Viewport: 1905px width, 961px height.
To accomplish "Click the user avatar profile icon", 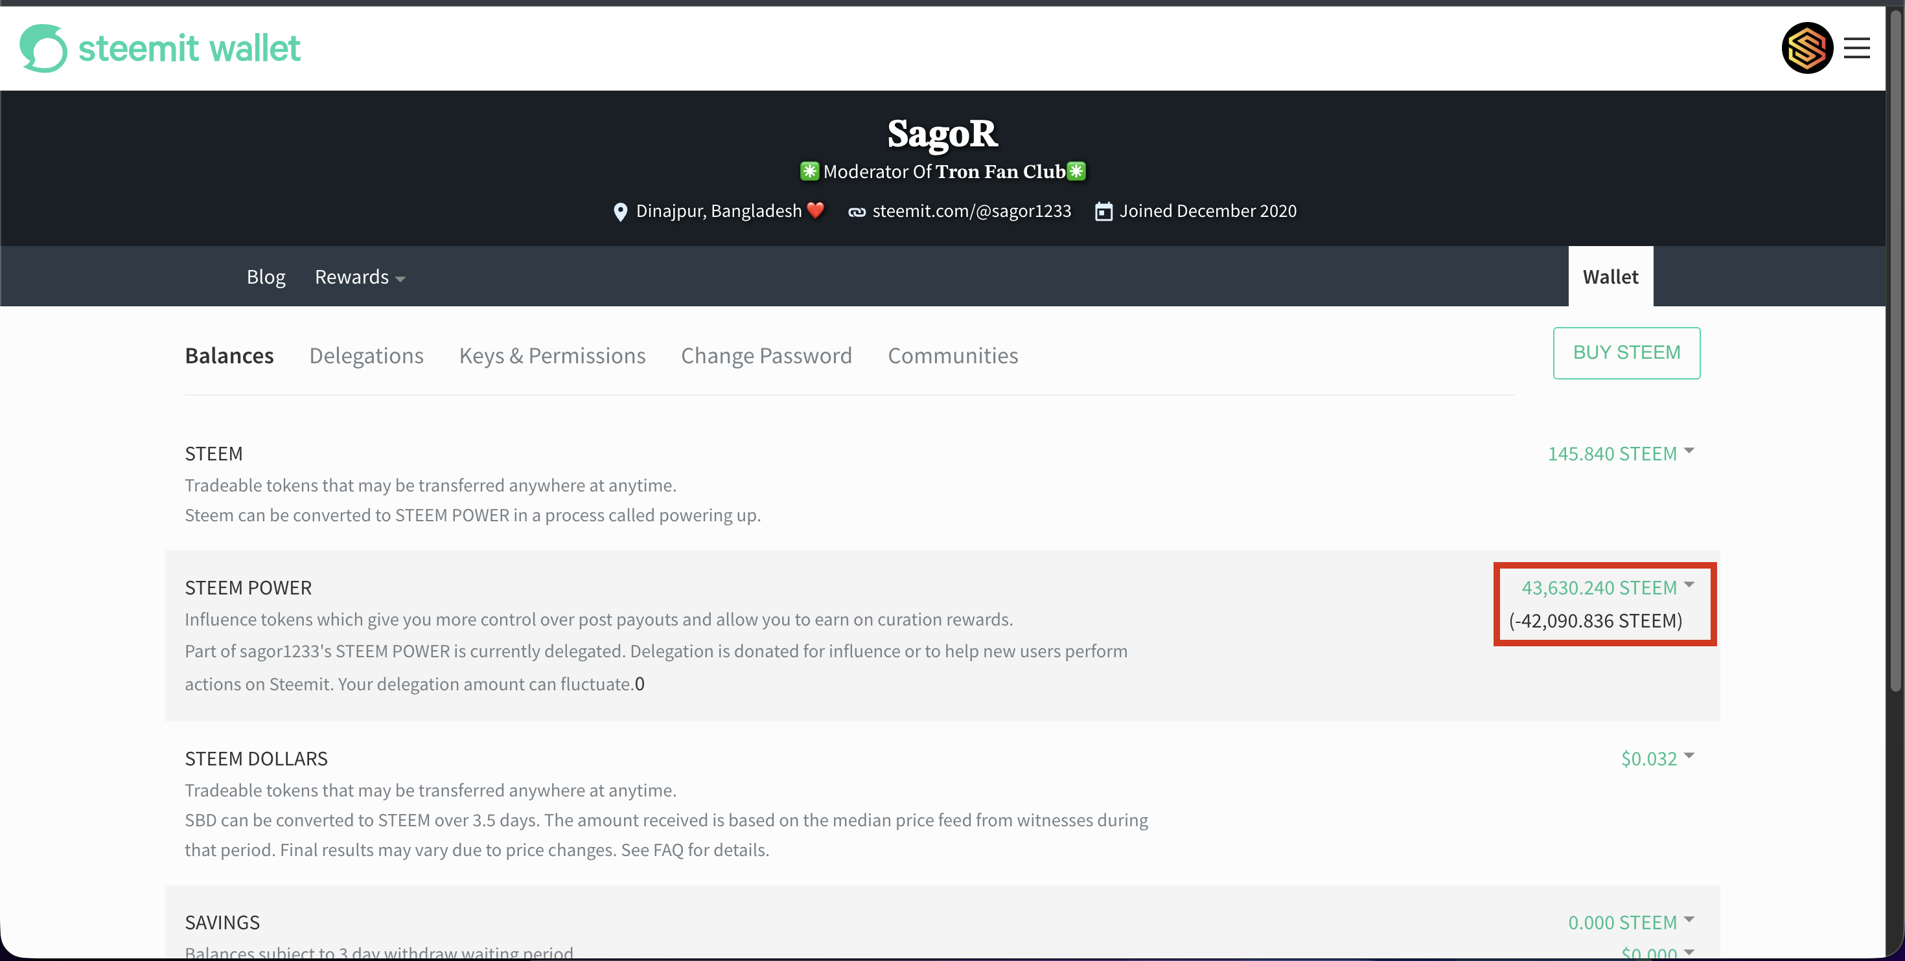I will 1807,48.
